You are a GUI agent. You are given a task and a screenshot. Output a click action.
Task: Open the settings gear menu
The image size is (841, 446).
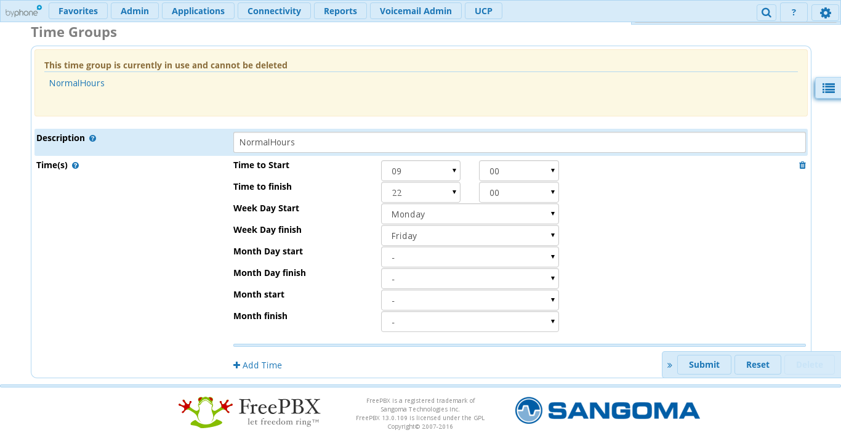825,12
